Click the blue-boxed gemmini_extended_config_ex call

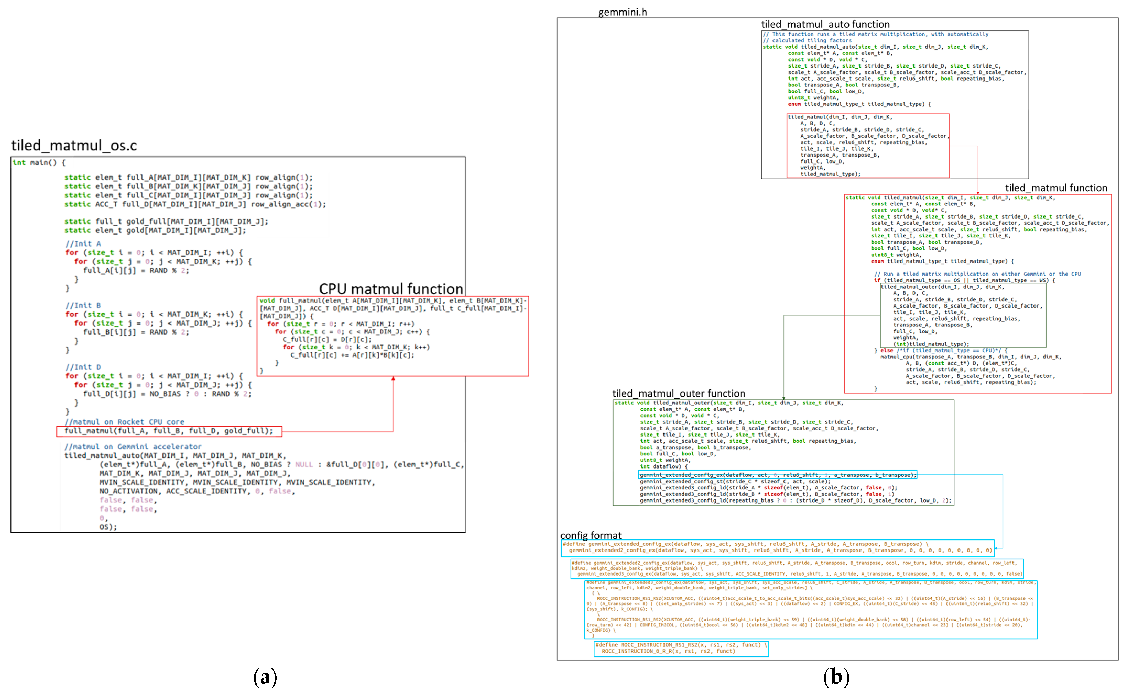(x=777, y=475)
